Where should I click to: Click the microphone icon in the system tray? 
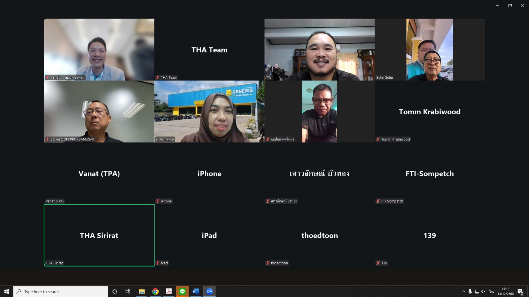point(470,291)
